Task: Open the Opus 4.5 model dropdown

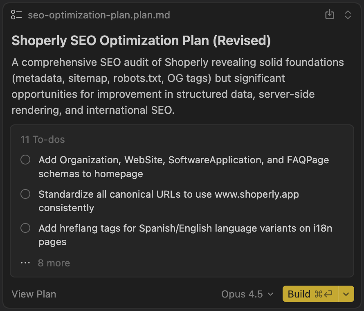Action: pos(247,294)
